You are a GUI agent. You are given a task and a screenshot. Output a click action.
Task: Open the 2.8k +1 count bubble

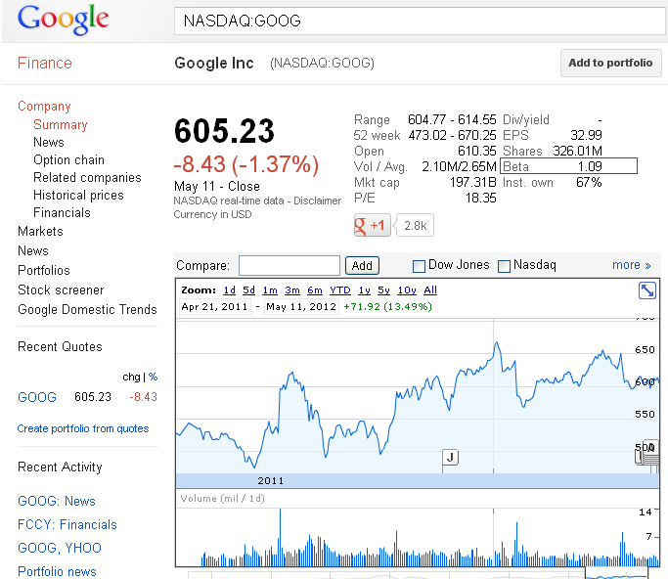tap(416, 225)
